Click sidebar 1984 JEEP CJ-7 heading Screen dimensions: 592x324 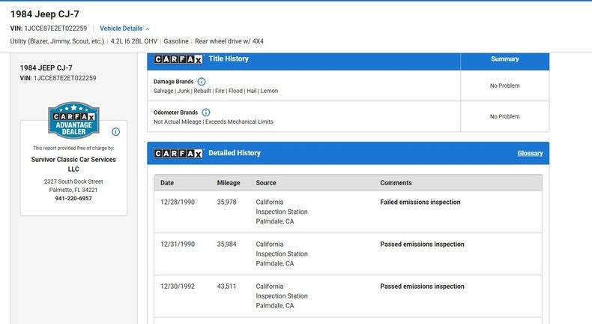[x=46, y=68]
